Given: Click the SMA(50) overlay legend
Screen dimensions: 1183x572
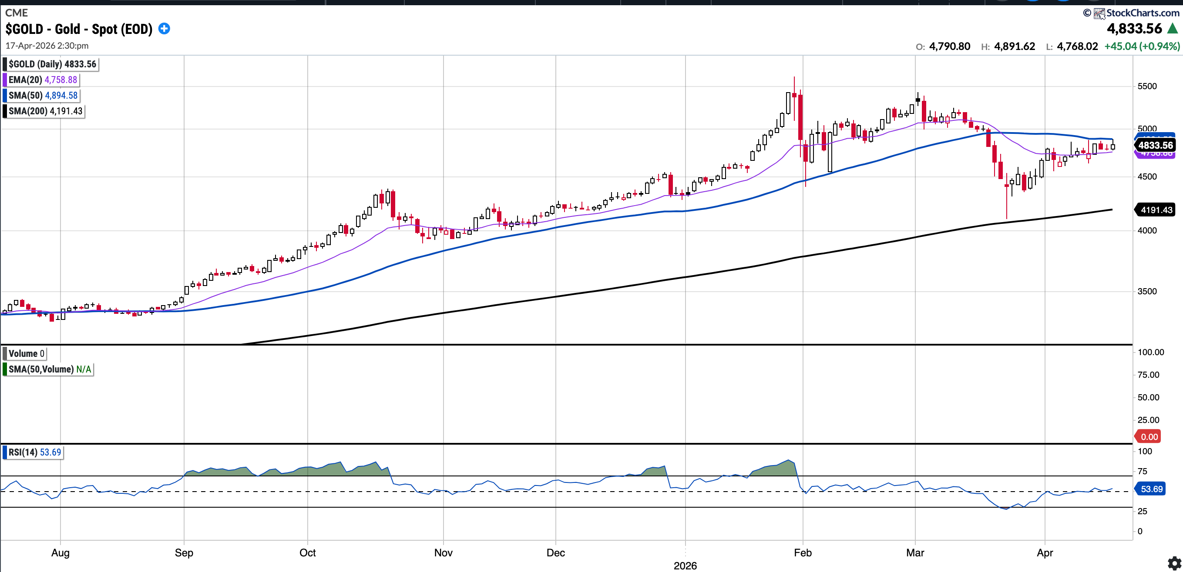Looking at the screenshot, I should point(43,96).
